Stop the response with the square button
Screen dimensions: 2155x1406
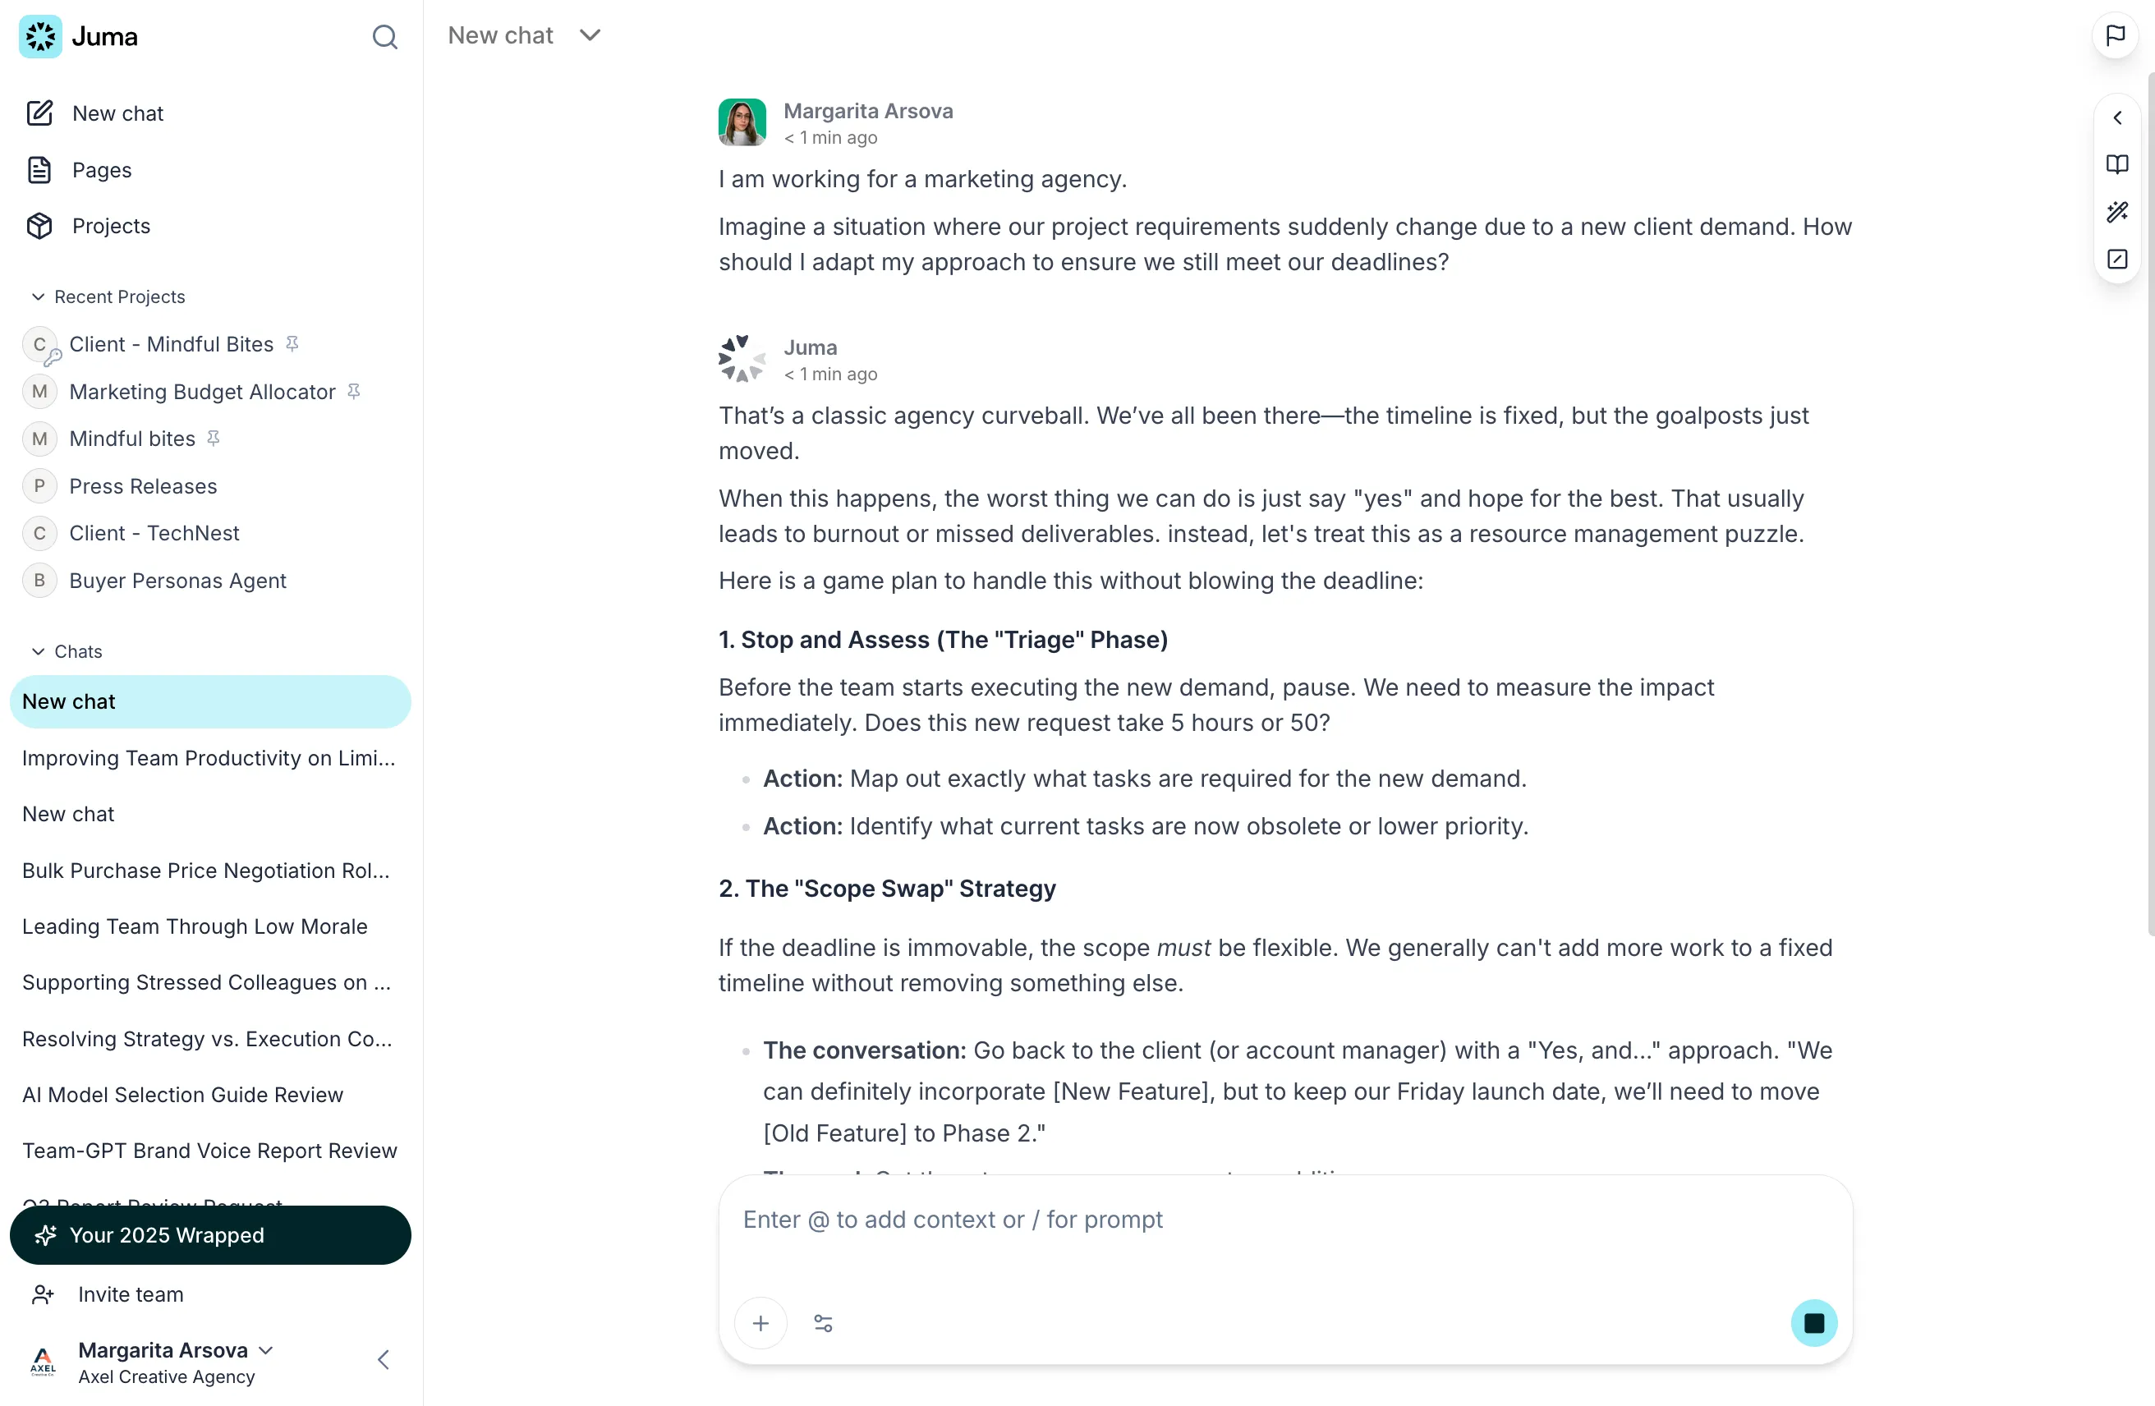coord(1813,1324)
